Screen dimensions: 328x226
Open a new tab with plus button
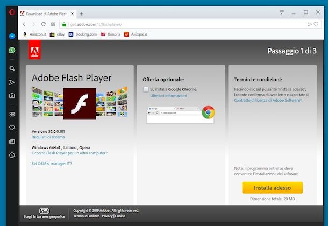[x=81, y=14]
